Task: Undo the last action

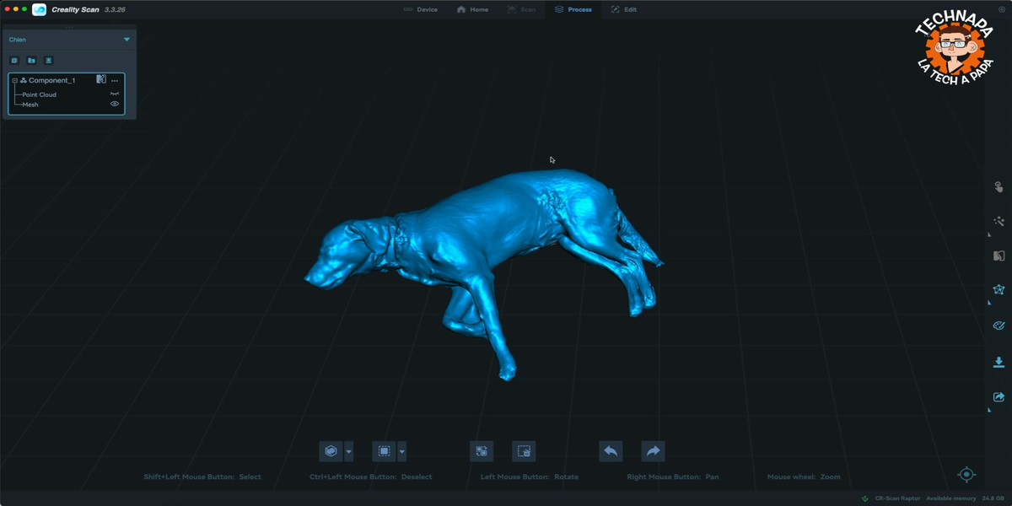Action: click(611, 451)
